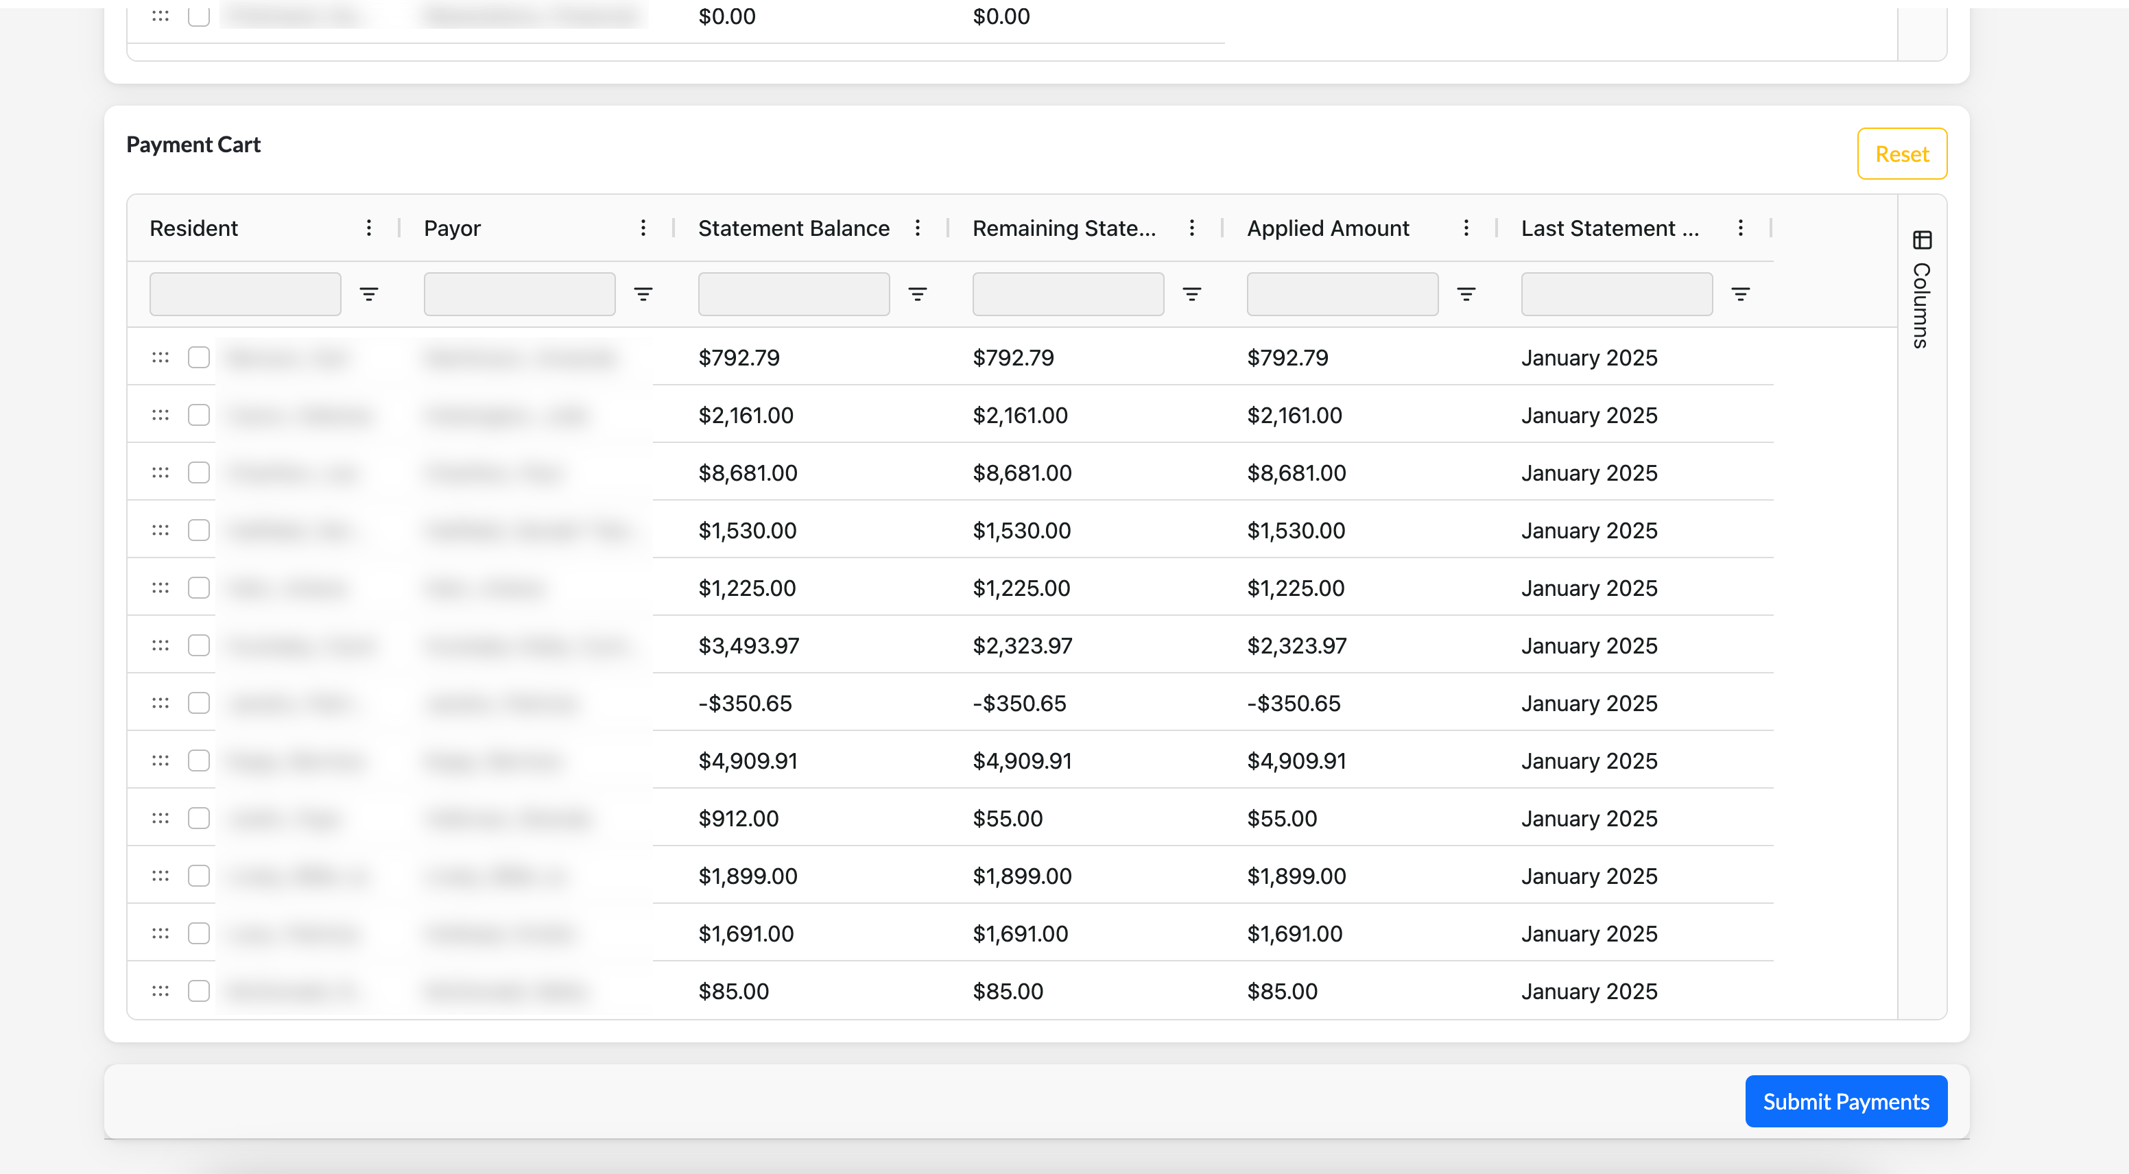Reset the Payment Cart
The width and height of the screenshot is (2129, 1174).
[x=1902, y=154]
